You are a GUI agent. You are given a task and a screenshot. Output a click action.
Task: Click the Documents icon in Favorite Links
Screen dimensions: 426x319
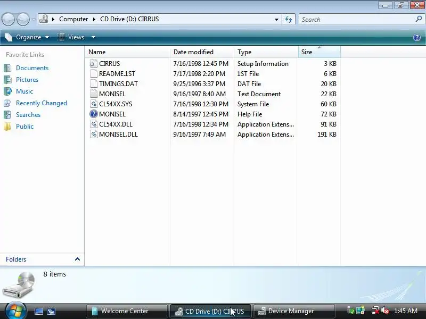point(7,68)
